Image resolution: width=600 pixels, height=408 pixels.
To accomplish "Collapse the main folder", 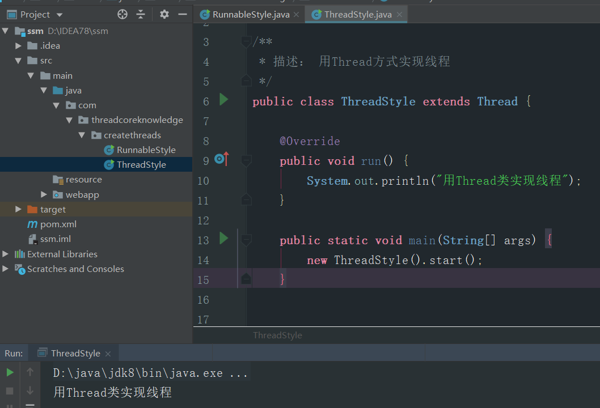I will coord(31,76).
